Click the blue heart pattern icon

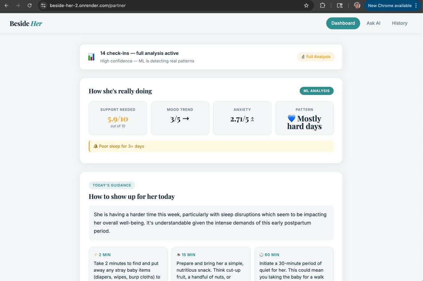pos(291,118)
